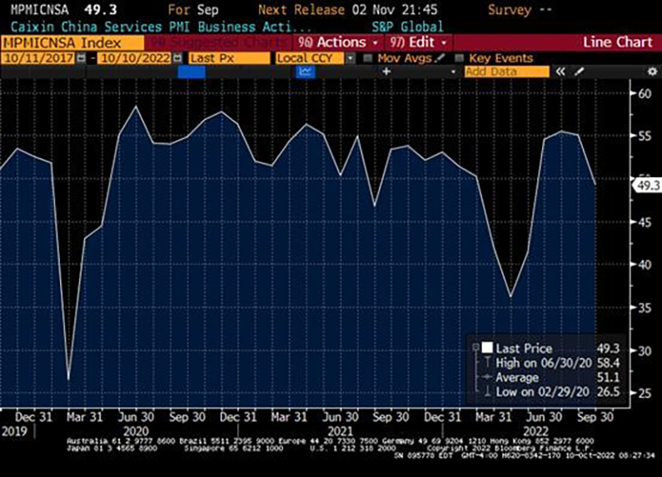Open the Local CCY dropdown arrow
The image size is (662, 477).
pyautogui.click(x=350, y=58)
